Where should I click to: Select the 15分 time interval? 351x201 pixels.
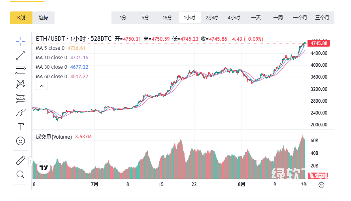coord(167,18)
